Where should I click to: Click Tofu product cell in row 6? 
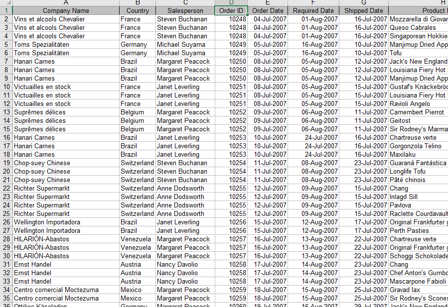pyautogui.click(x=418, y=53)
